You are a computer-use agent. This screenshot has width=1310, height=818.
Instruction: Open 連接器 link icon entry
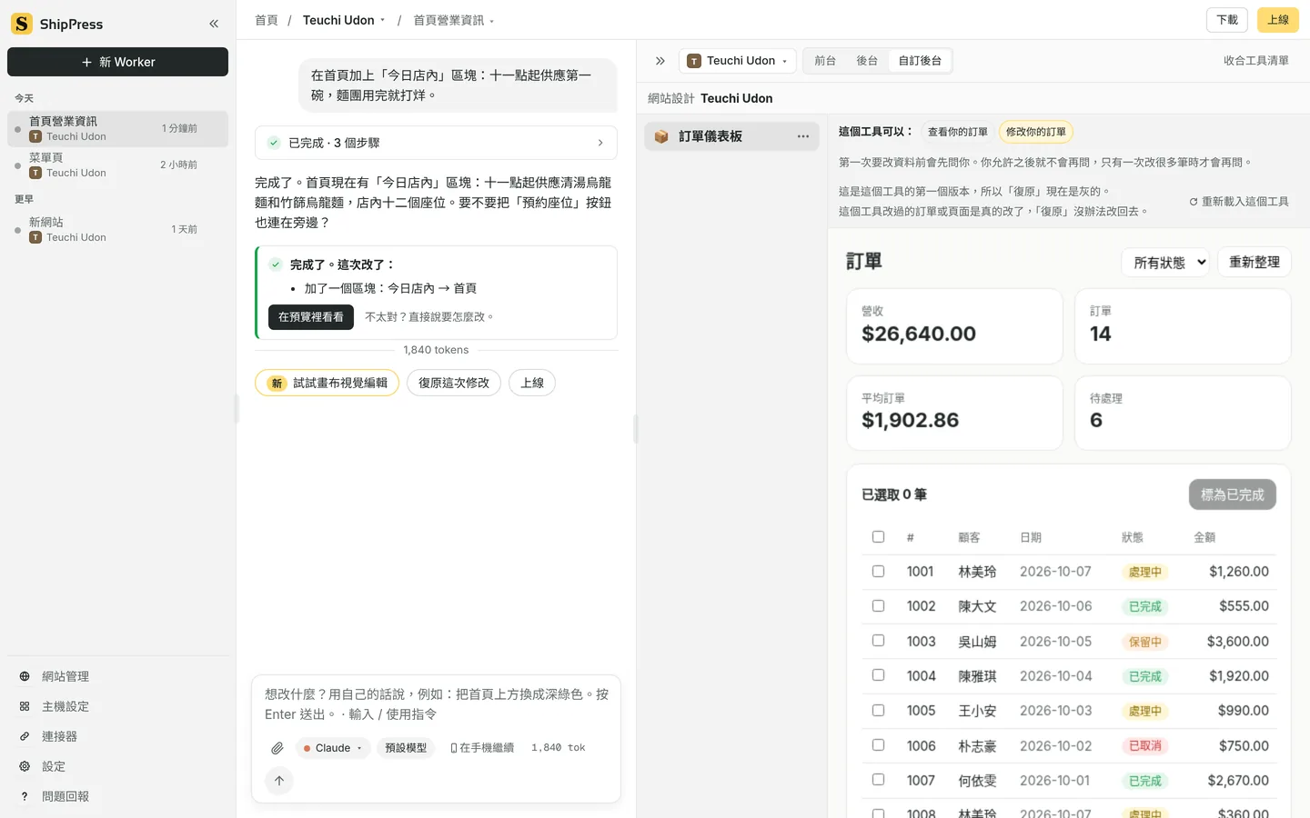click(x=117, y=736)
